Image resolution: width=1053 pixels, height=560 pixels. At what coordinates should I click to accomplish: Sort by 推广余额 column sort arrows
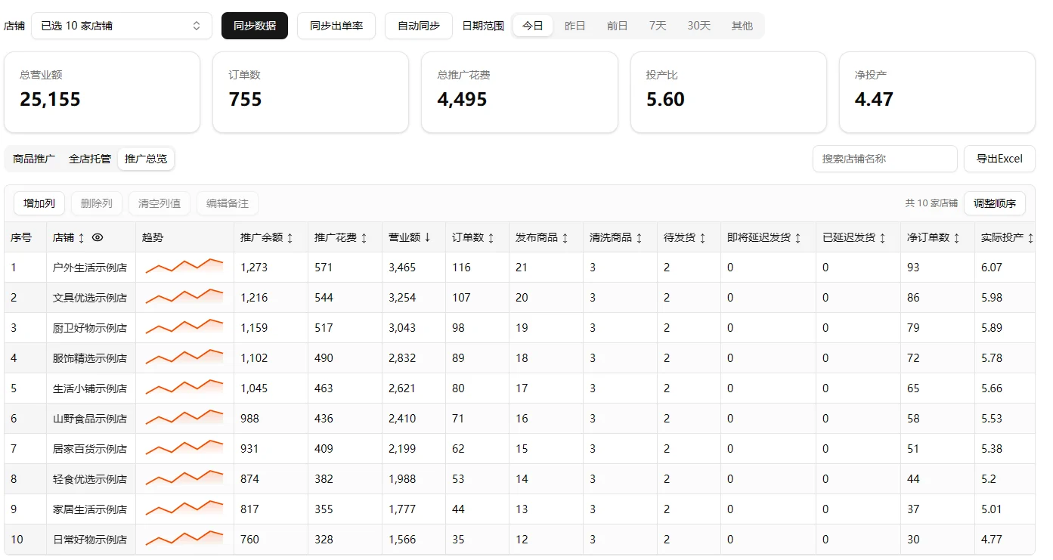pos(290,237)
